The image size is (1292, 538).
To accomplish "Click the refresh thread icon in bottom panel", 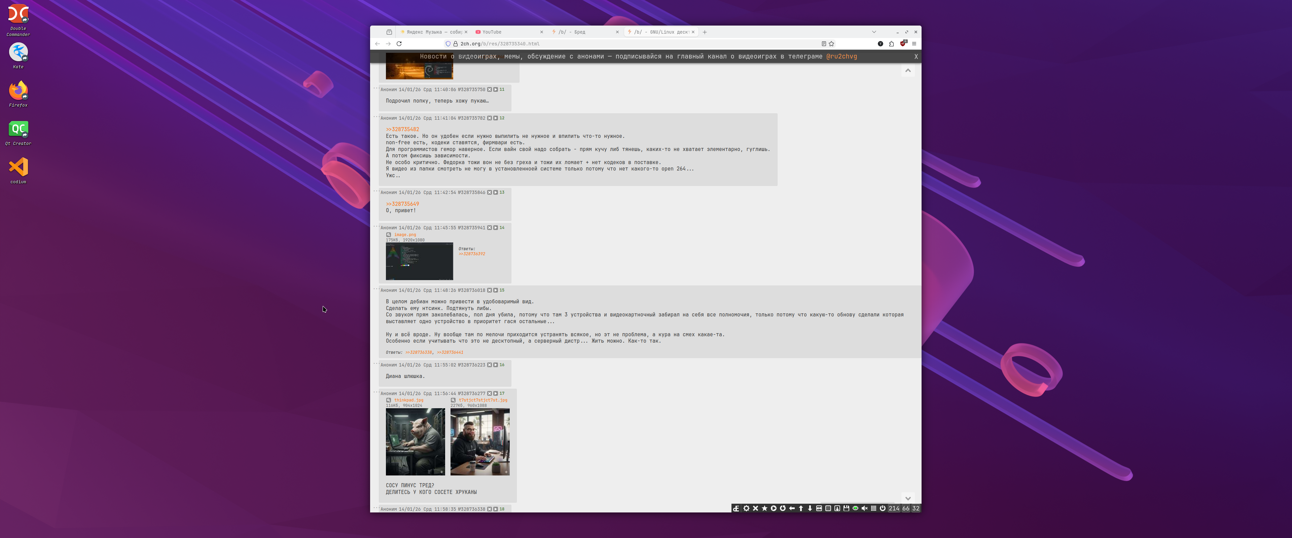I will [x=782, y=508].
